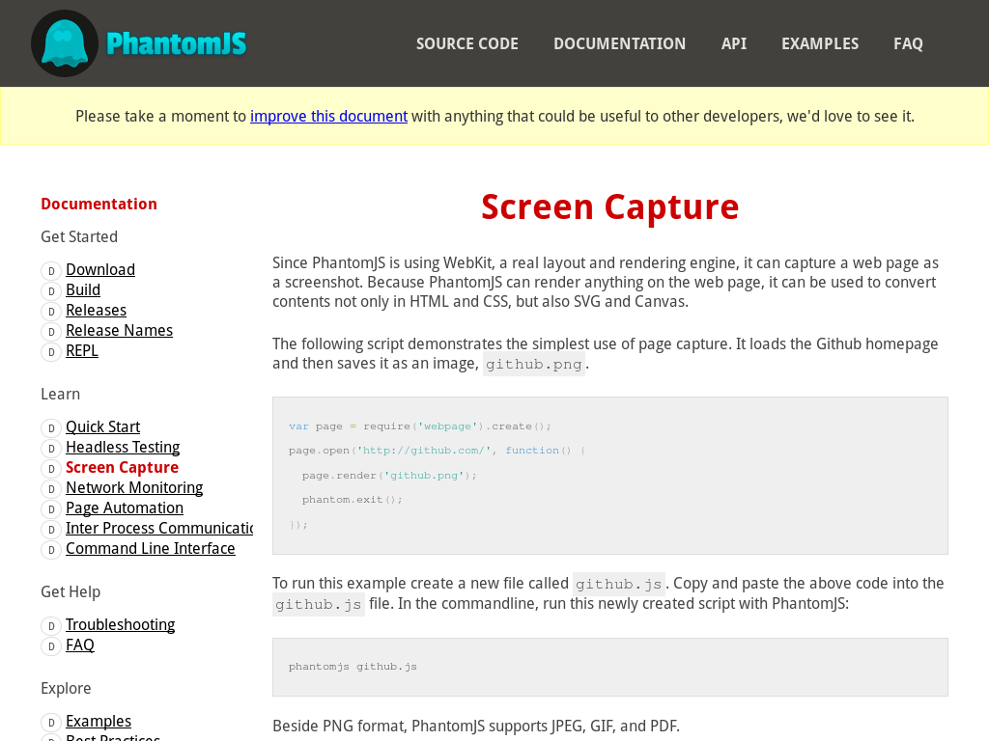Open the Inter Process Communication link
This screenshot has width=989, height=741.
(x=159, y=528)
